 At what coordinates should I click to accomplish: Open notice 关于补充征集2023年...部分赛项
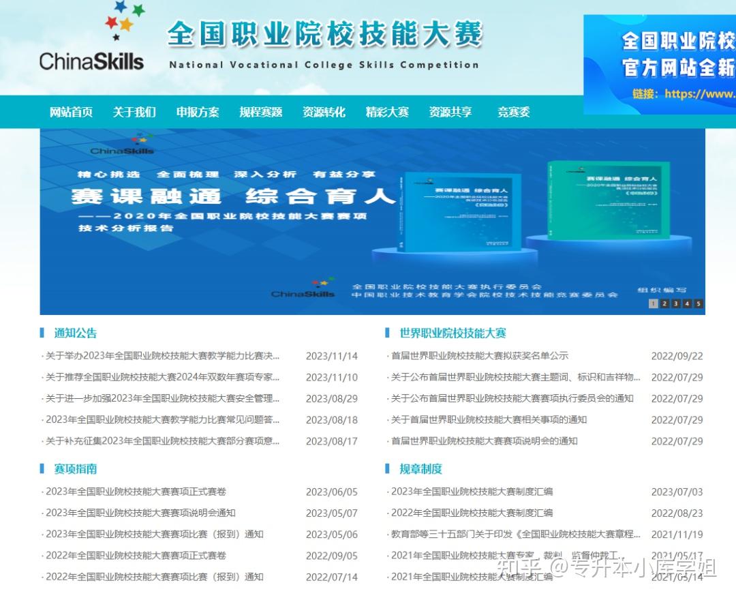click(x=162, y=441)
